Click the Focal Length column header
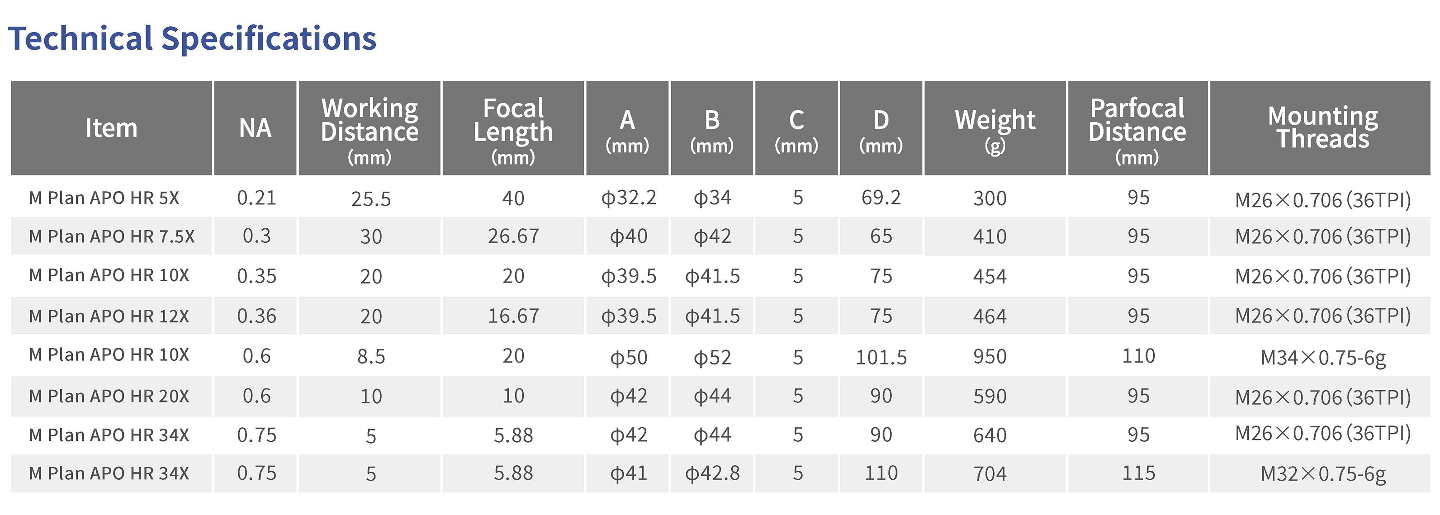This screenshot has width=1440, height=515. [x=513, y=128]
